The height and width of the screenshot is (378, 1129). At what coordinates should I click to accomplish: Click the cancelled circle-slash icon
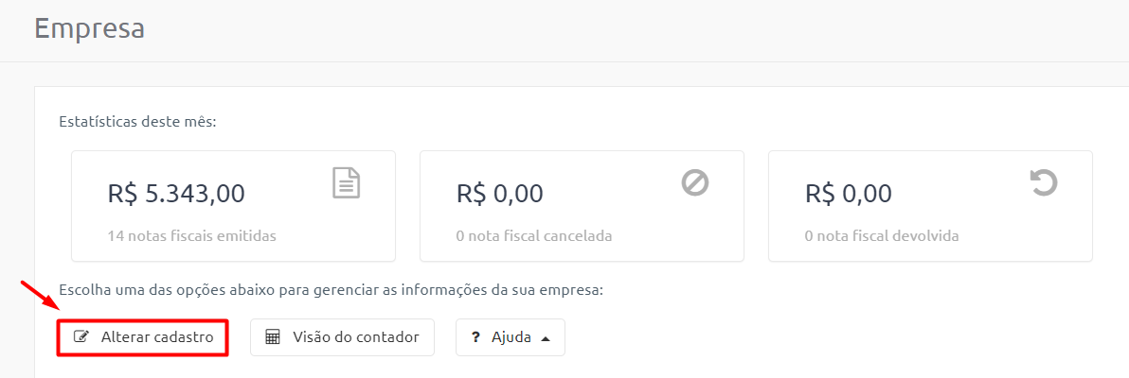695,182
